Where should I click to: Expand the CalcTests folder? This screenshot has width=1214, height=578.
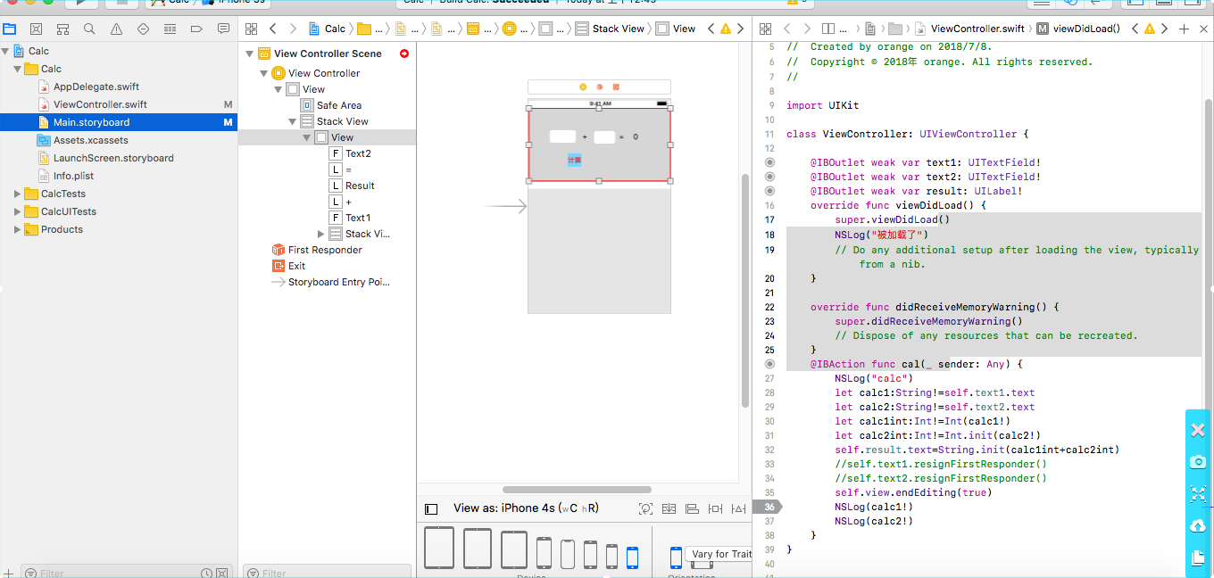click(x=17, y=194)
